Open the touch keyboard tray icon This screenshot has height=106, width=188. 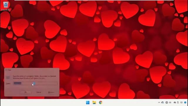pyautogui.click(x=182, y=102)
